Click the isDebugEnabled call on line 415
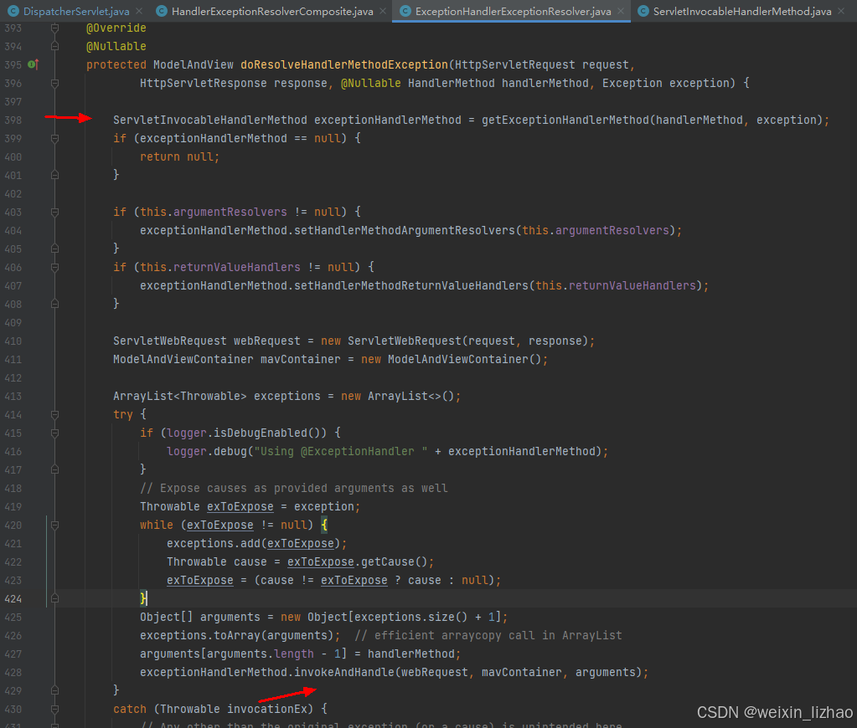Screen dimensions: 857x728 coord(261,433)
